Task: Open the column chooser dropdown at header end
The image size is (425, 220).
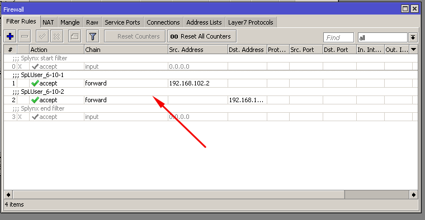Action: click(414, 50)
